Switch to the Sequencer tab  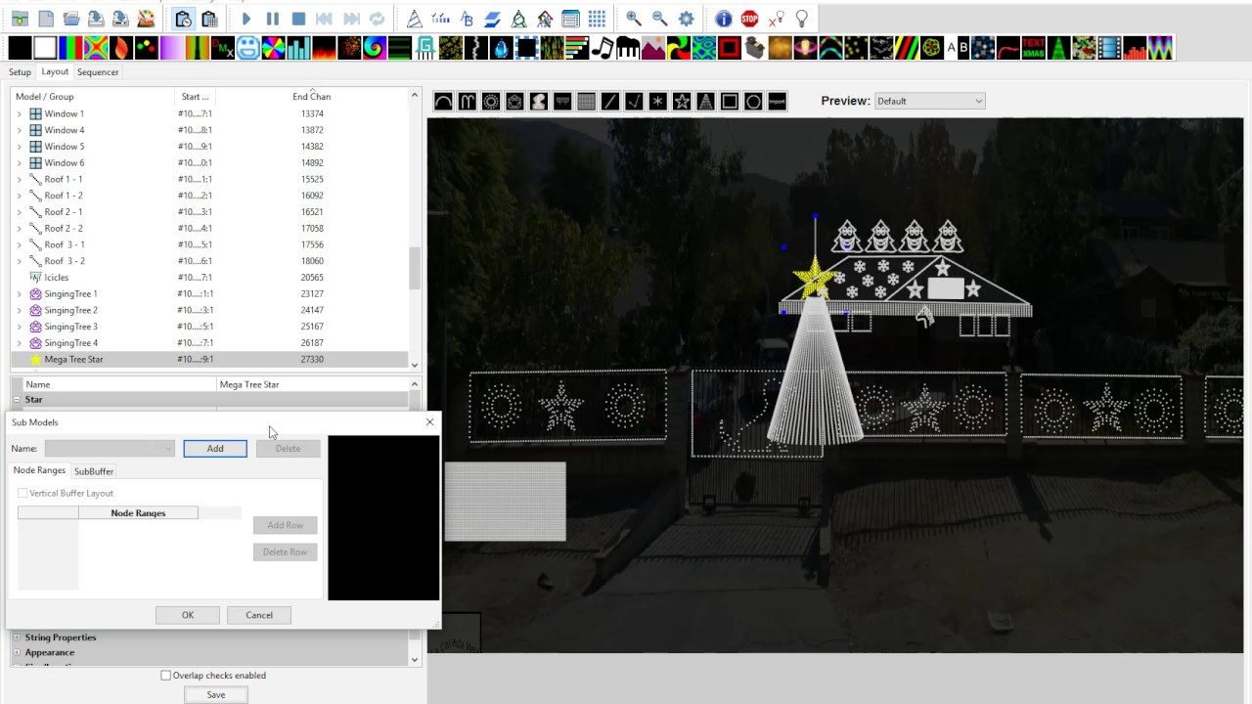pos(98,72)
